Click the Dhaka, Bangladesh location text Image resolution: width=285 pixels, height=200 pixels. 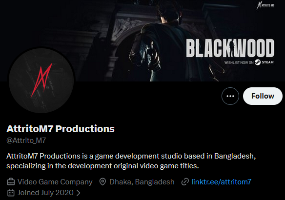[142, 182]
